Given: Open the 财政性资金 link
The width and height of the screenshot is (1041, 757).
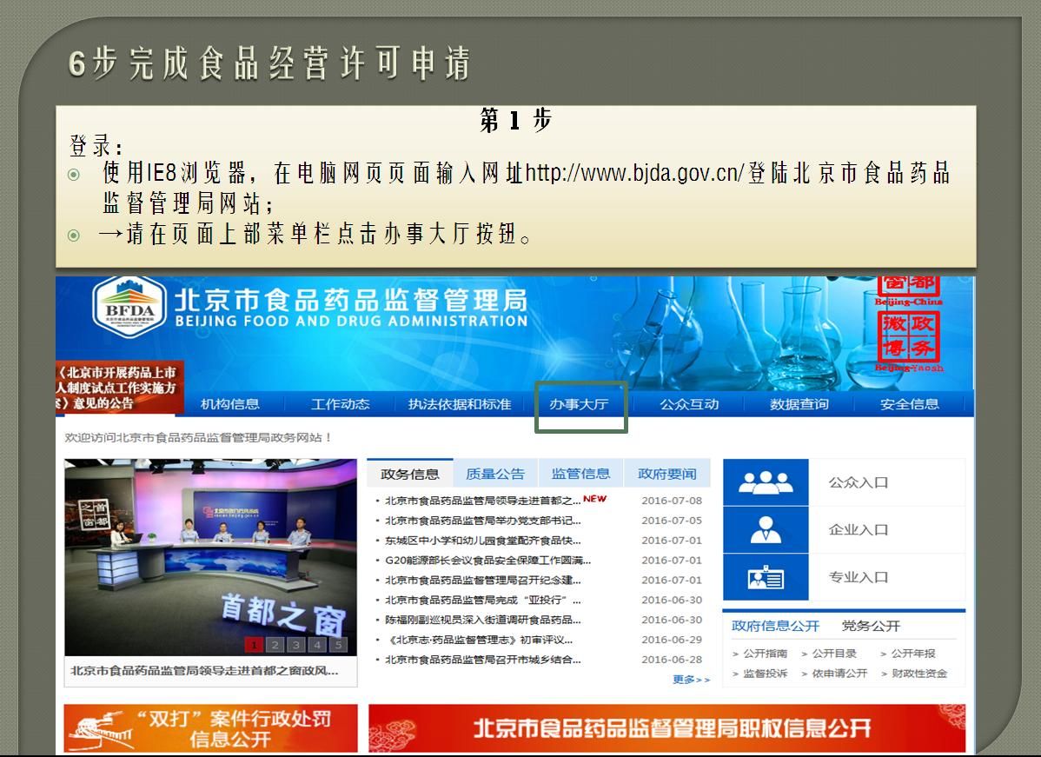Looking at the screenshot, I should coord(918,674).
